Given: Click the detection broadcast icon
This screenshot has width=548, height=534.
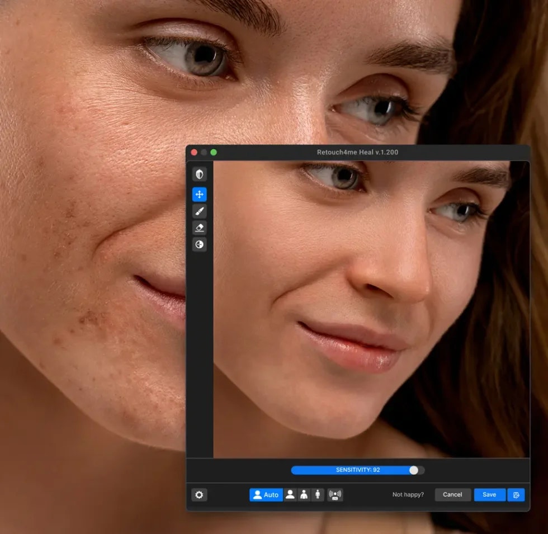Looking at the screenshot, I should click(x=334, y=494).
